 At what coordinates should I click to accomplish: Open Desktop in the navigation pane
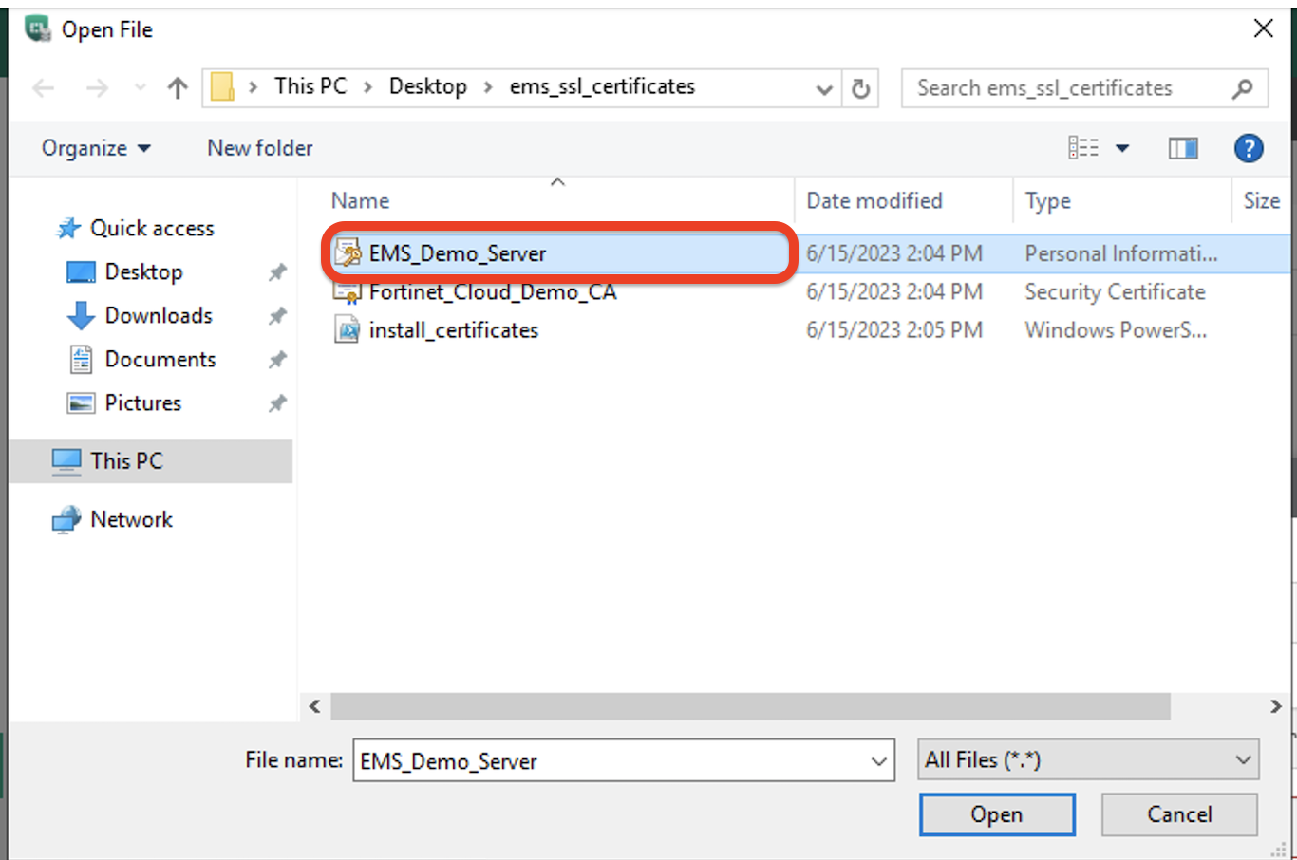pyautogui.click(x=143, y=271)
